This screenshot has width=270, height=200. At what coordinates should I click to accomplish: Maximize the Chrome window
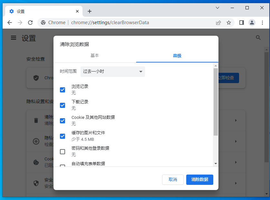click(x=247, y=8)
